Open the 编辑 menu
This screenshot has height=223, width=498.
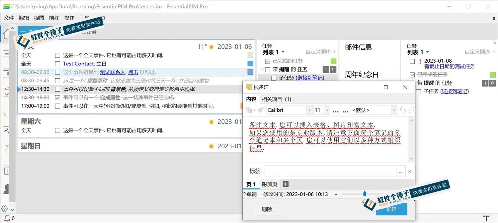point(24,18)
